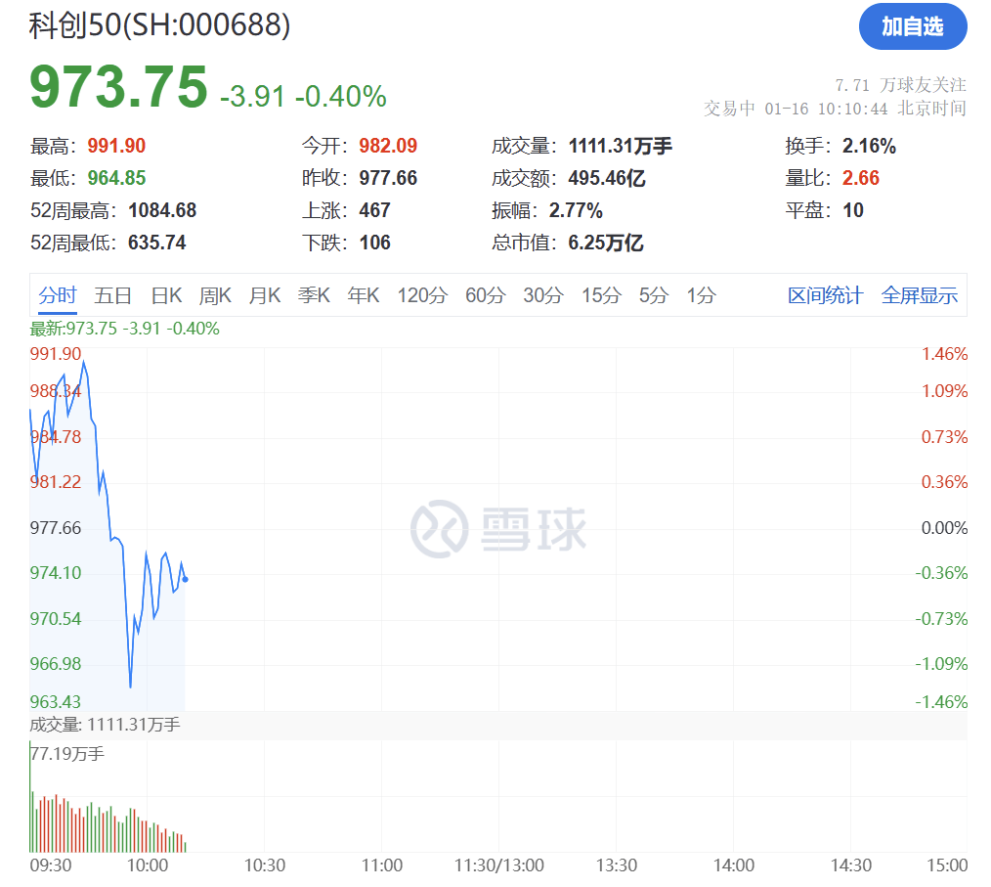Click the 加自选 add-to-watchlist button
Viewport: 991px width, 887px height.
coord(912,27)
